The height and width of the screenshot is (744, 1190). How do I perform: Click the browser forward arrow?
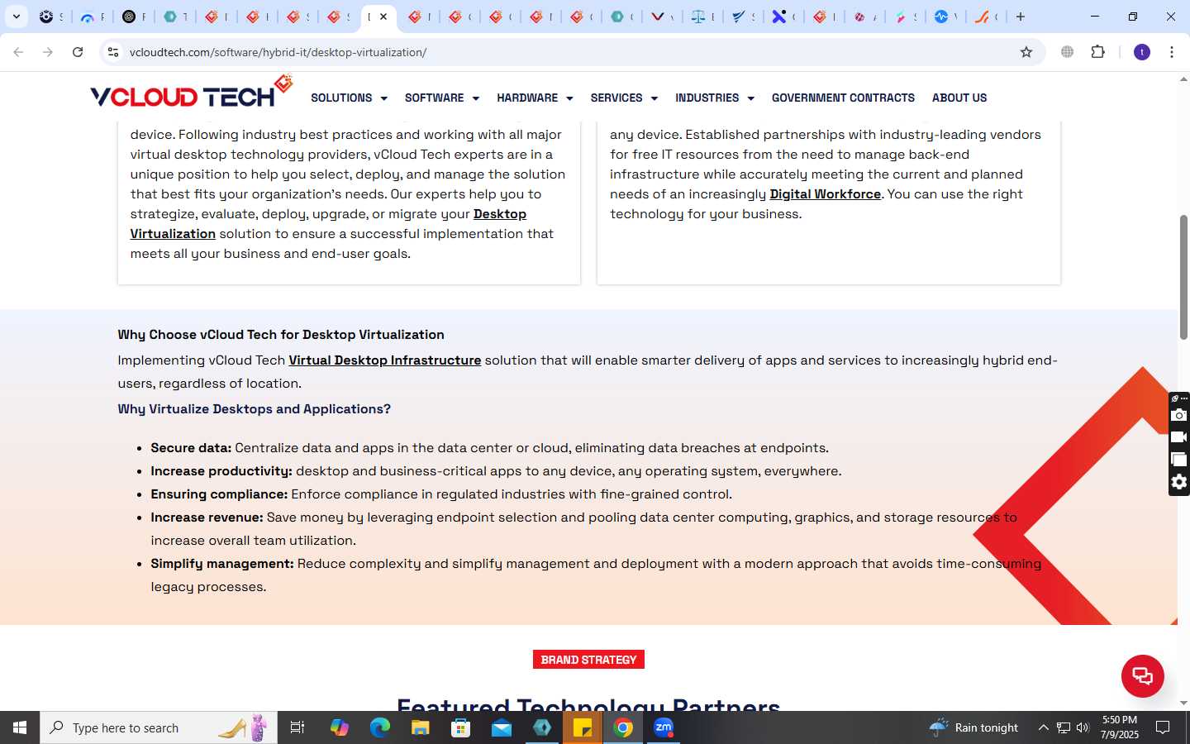tap(48, 52)
